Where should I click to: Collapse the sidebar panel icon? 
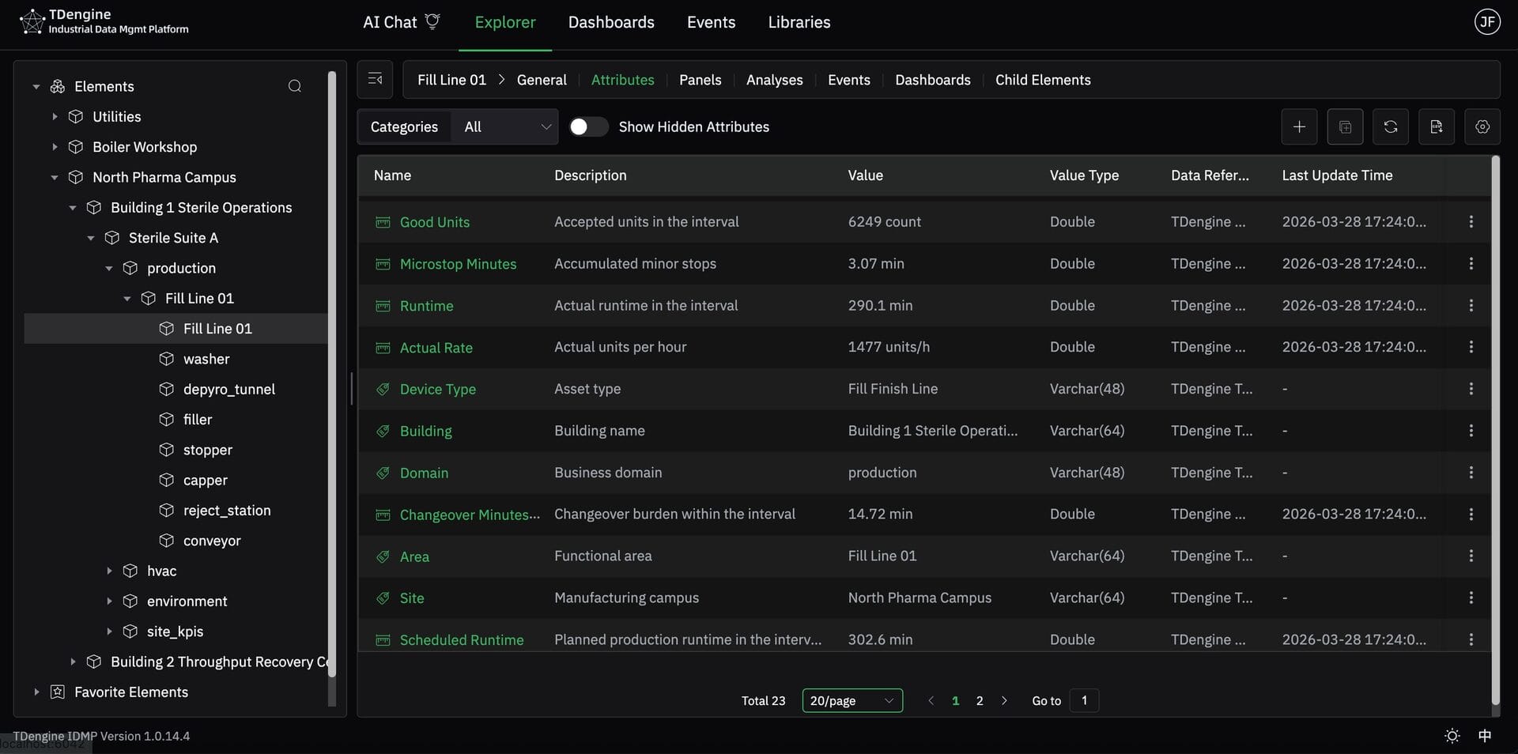(x=375, y=79)
